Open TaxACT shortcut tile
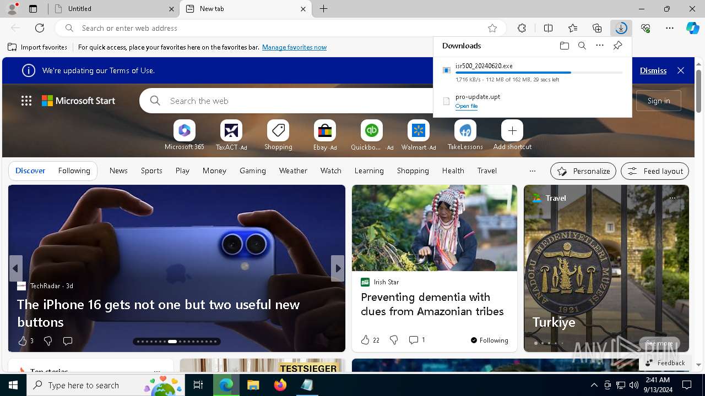The width and height of the screenshot is (705, 396). click(x=231, y=135)
